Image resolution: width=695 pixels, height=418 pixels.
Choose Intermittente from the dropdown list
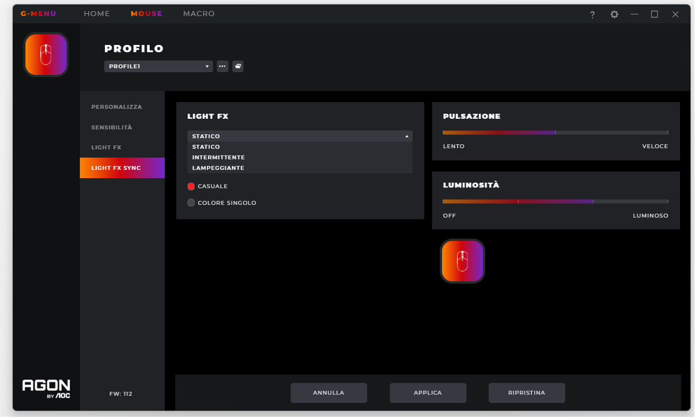tap(300, 157)
